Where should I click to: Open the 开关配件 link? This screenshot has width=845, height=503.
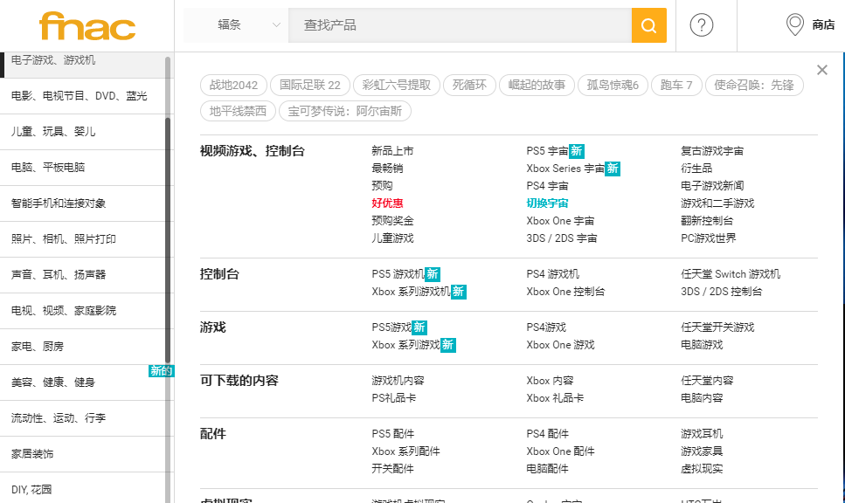pyautogui.click(x=392, y=469)
